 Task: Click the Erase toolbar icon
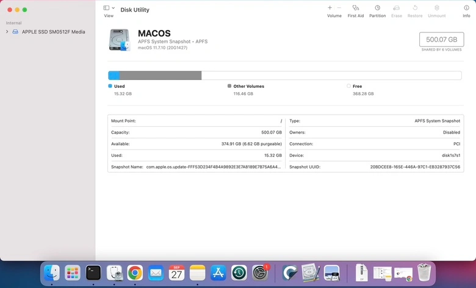coord(397,7)
